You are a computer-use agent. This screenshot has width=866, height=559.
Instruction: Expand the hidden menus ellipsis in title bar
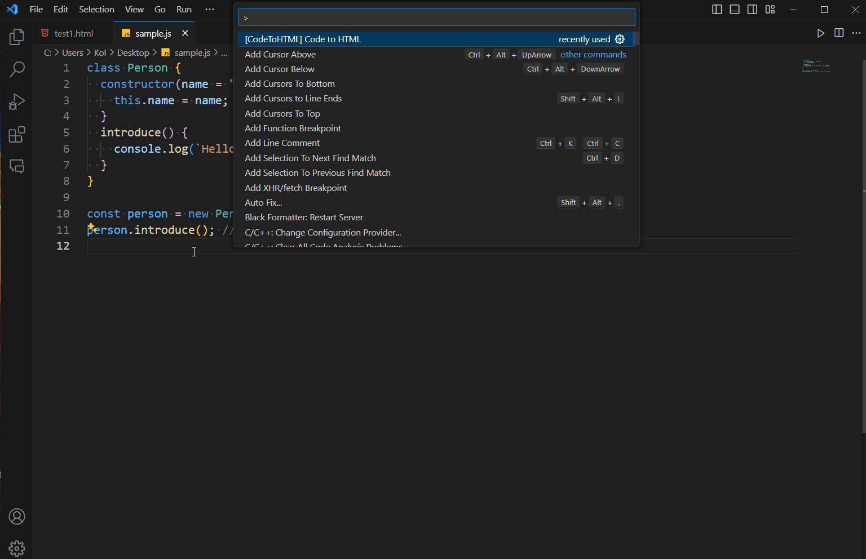point(210,10)
